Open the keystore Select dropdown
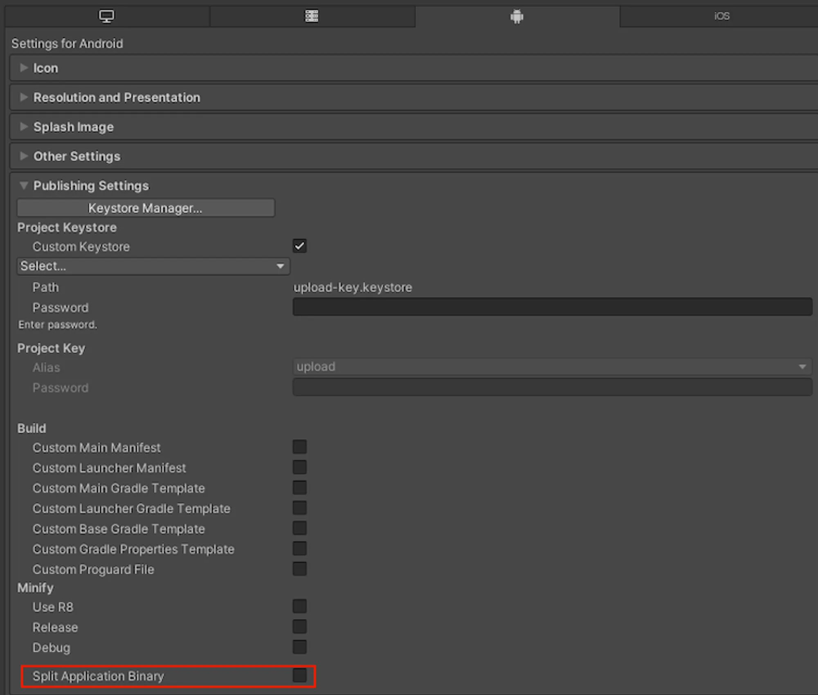The image size is (818, 695). [153, 266]
